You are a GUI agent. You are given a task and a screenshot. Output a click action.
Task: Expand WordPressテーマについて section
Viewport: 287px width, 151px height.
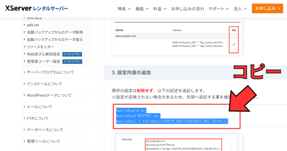click(49, 95)
